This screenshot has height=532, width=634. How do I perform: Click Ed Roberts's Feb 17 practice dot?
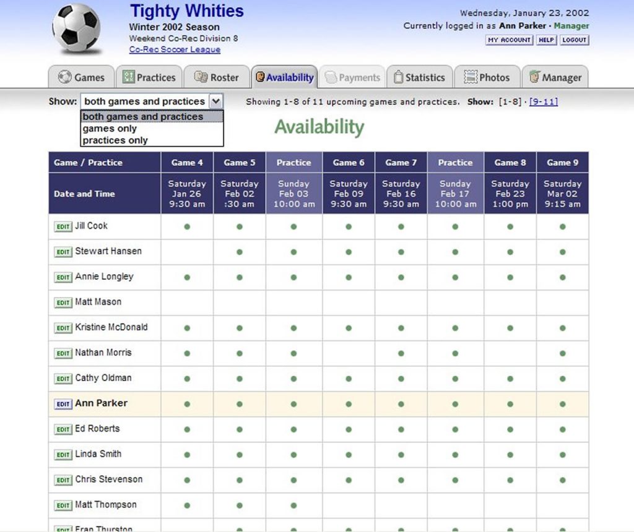(x=455, y=429)
